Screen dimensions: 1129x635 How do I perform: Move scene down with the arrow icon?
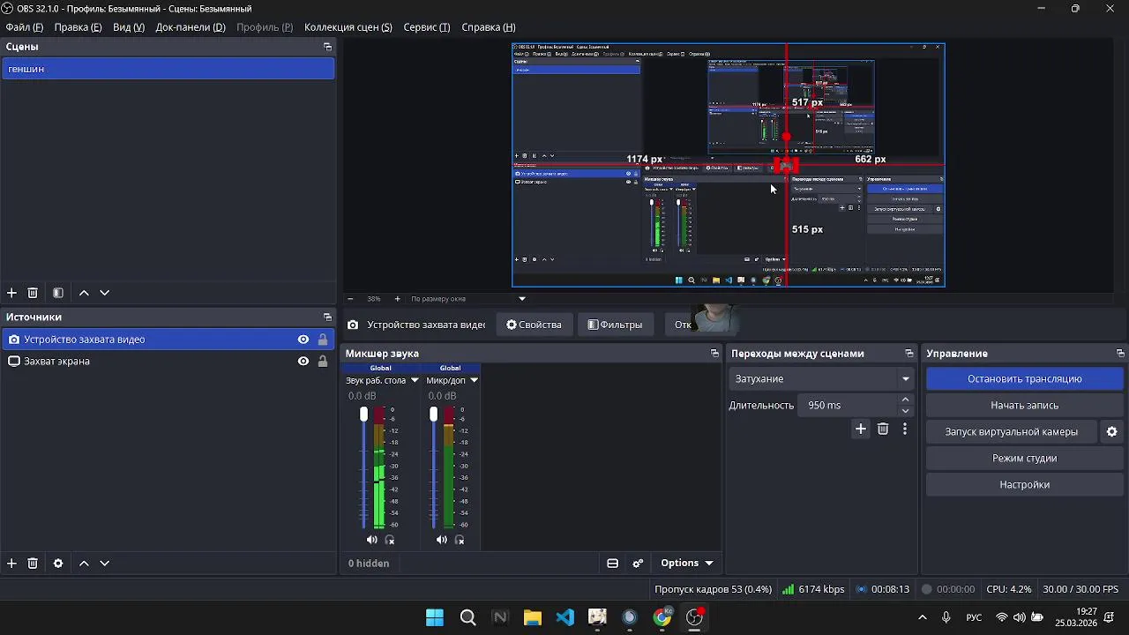[104, 293]
